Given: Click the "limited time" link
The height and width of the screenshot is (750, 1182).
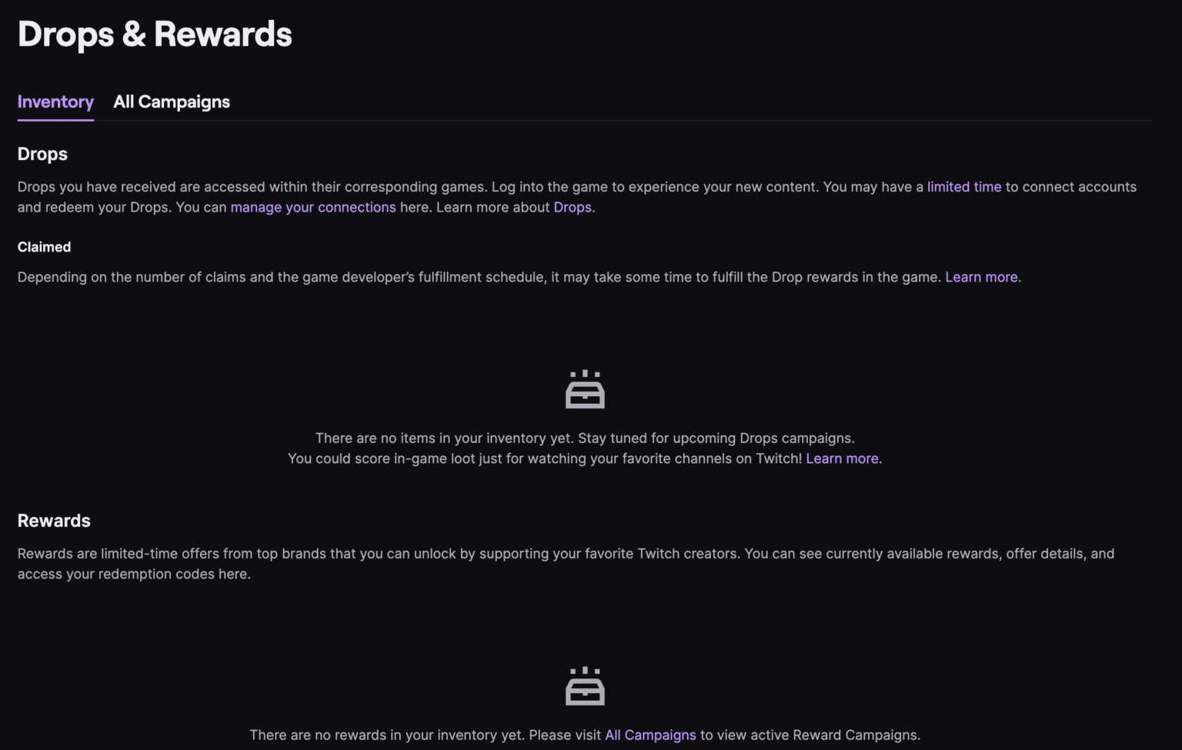Looking at the screenshot, I should [963, 186].
